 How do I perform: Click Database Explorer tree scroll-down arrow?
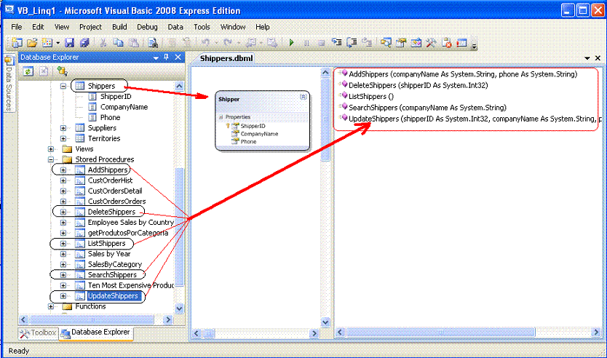[179, 309]
